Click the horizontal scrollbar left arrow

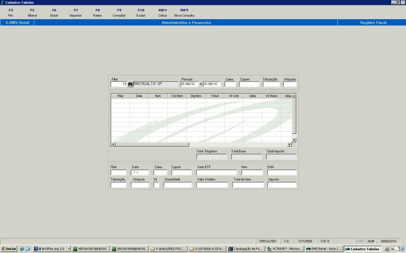(x=114, y=145)
